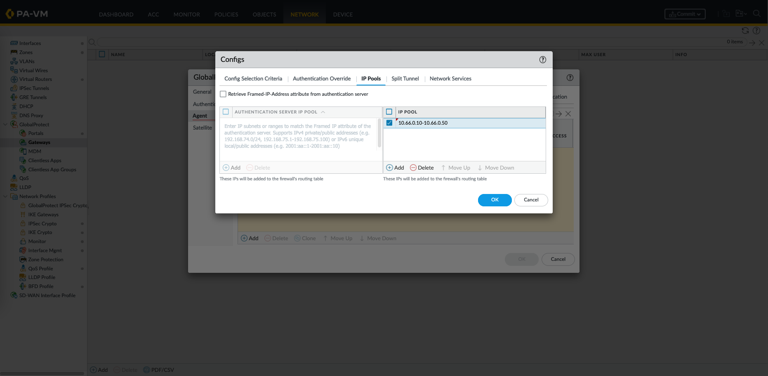The image size is (768, 376).
Task: Switch to the Split Tunnel tab
Action: point(405,79)
